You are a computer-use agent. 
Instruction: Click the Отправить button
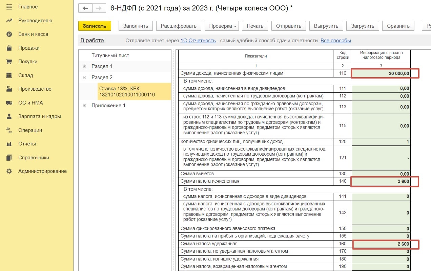289,26
